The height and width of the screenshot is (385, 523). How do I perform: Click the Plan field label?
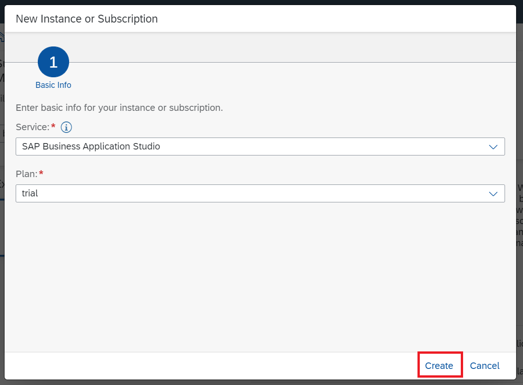[x=26, y=173]
